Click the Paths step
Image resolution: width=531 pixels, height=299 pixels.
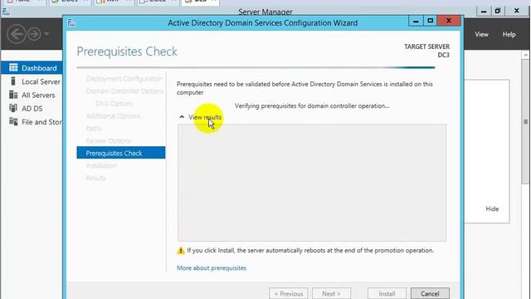point(94,128)
